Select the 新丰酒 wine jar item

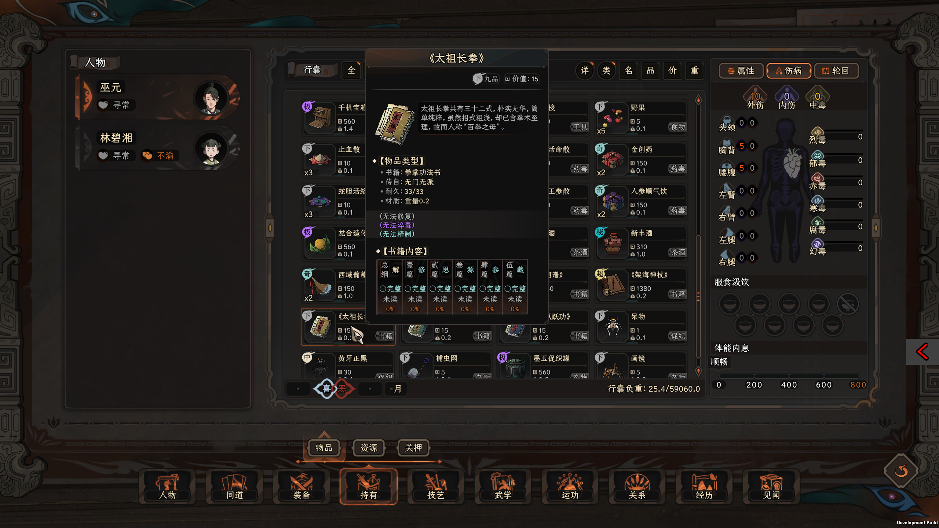point(640,243)
